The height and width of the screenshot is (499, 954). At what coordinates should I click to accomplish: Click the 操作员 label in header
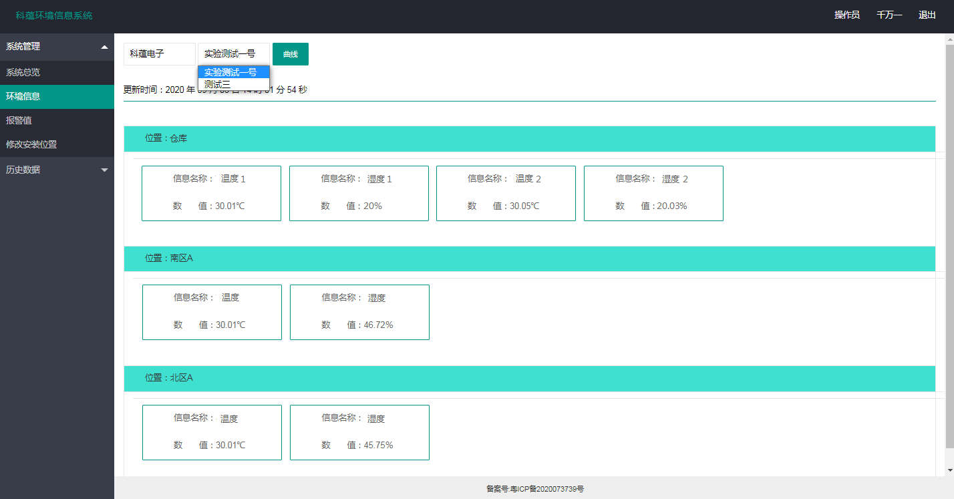[846, 15]
